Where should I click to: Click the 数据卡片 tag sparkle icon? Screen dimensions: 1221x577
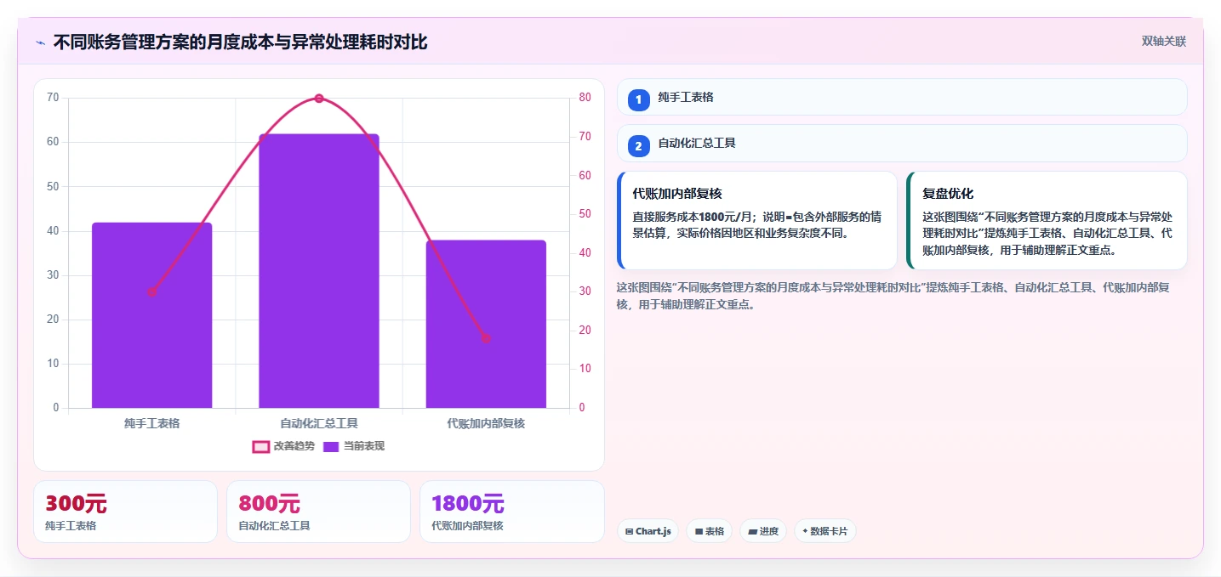click(805, 531)
